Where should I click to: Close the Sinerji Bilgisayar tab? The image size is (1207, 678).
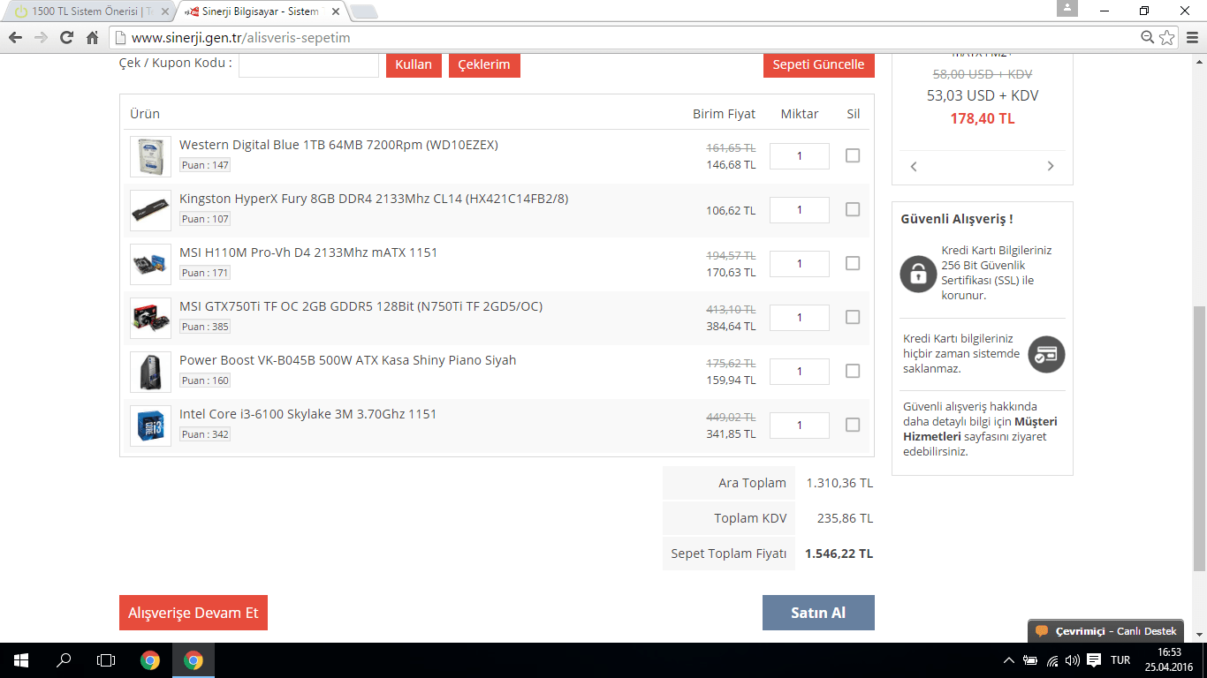pos(336,11)
